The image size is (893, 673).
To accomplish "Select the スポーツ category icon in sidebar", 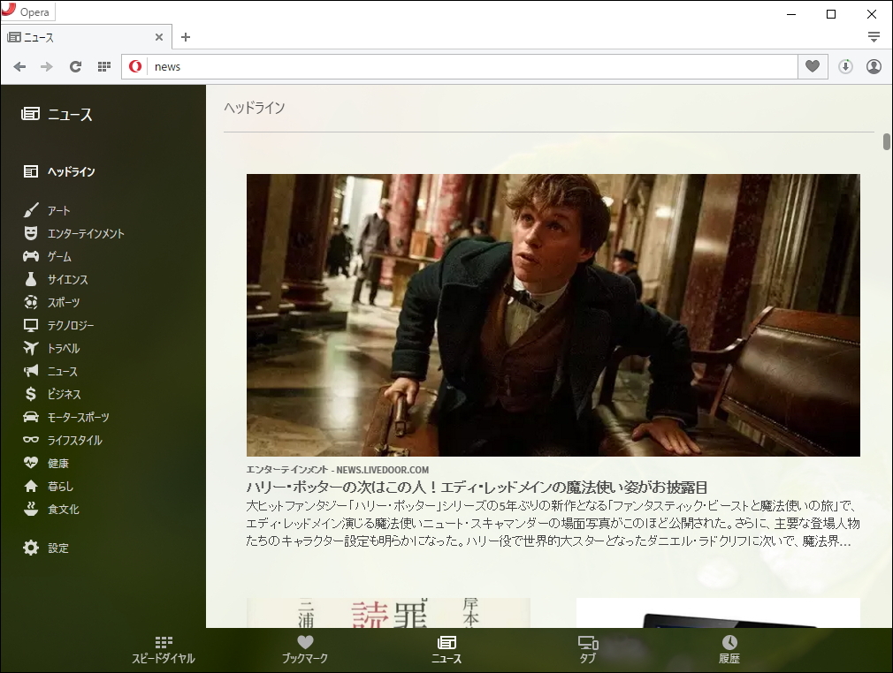I will tap(29, 302).
